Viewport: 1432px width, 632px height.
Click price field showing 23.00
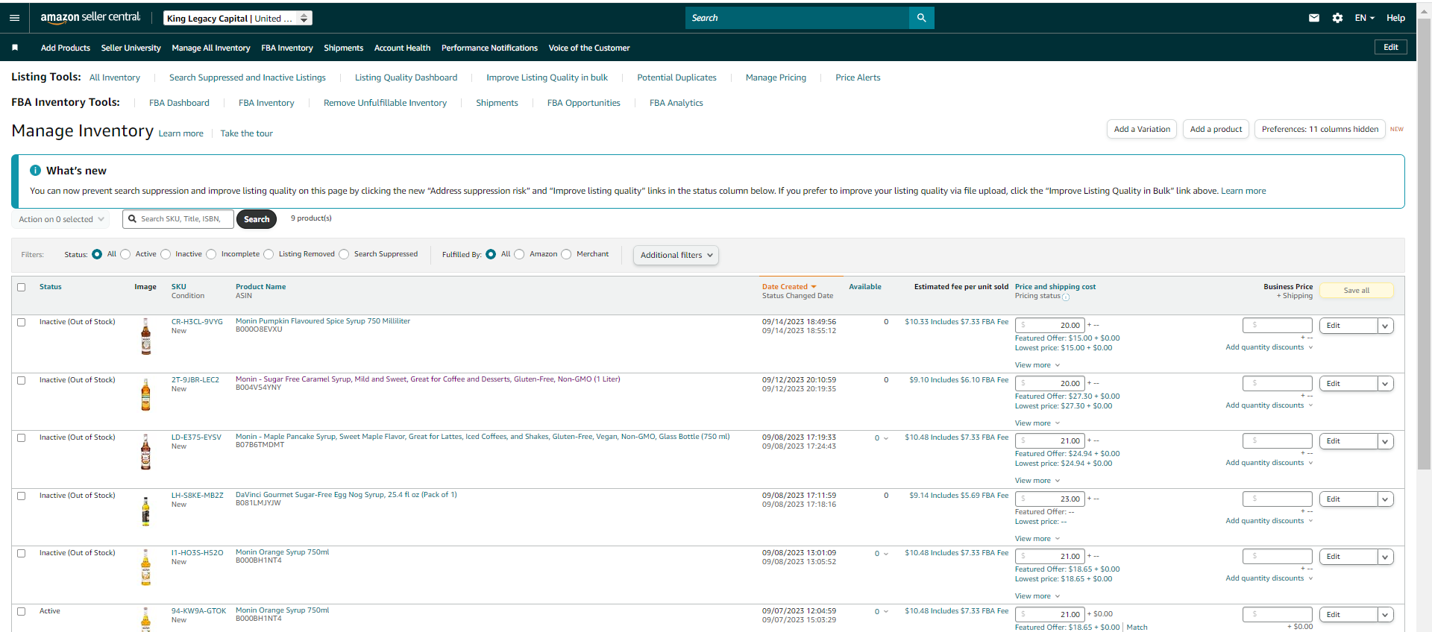[x=1049, y=499]
